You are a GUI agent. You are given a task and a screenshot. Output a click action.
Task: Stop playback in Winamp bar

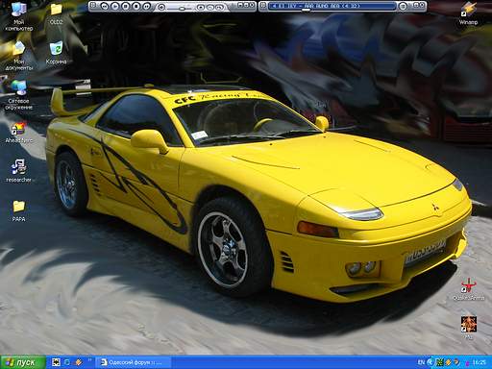coord(136,6)
